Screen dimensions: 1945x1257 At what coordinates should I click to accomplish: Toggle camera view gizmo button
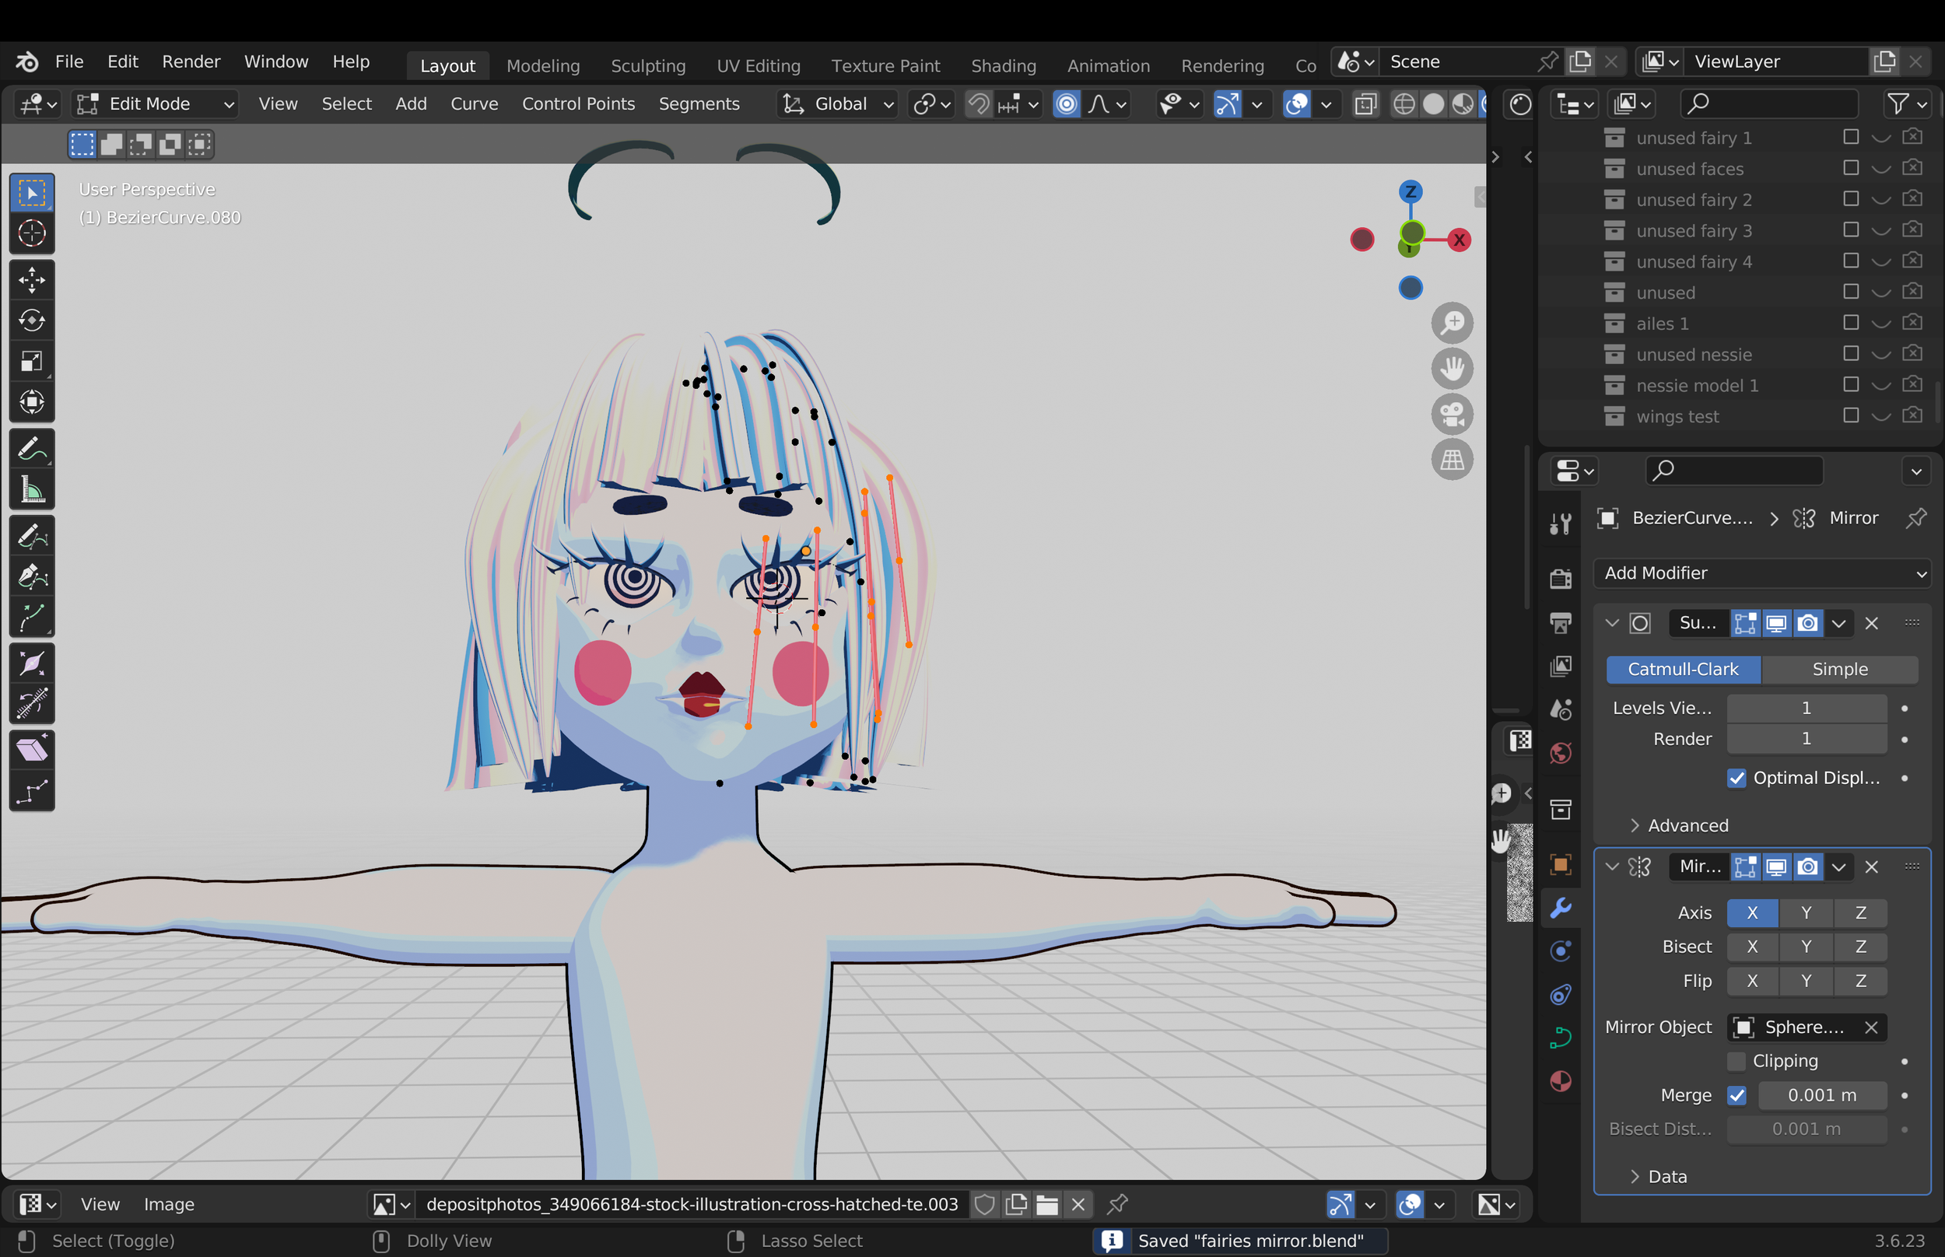click(1452, 414)
